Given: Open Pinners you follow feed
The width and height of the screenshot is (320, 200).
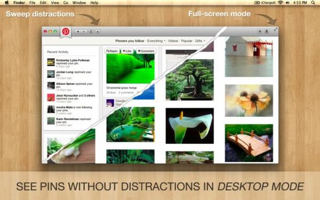Looking at the screenshot, I should (x=130, y=41).
